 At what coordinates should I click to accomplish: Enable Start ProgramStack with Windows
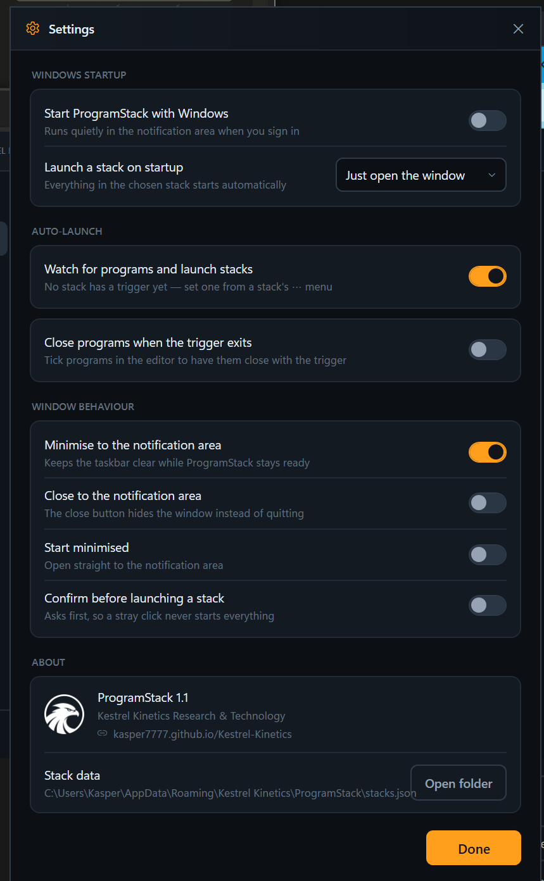[487, 120]
